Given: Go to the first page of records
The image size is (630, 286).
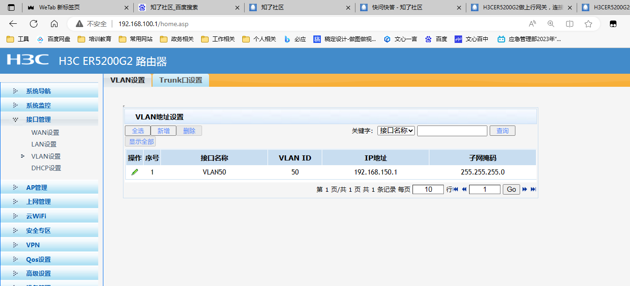Looking at the screenshot, I should [456, 189].
